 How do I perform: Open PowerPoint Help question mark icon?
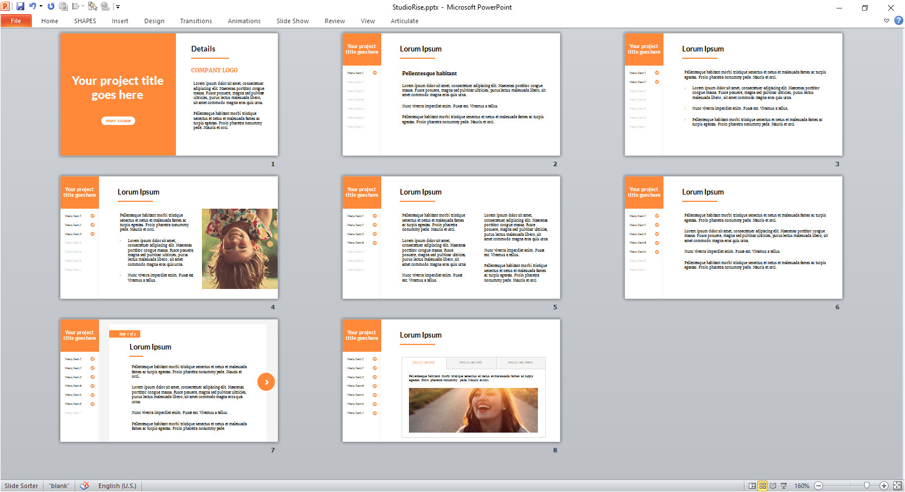(x=898, y=20)
